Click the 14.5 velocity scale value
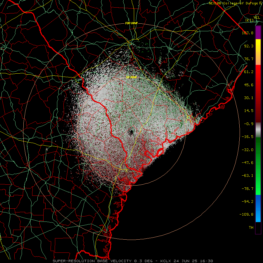 pyautogui.click(x=249, y=111)
